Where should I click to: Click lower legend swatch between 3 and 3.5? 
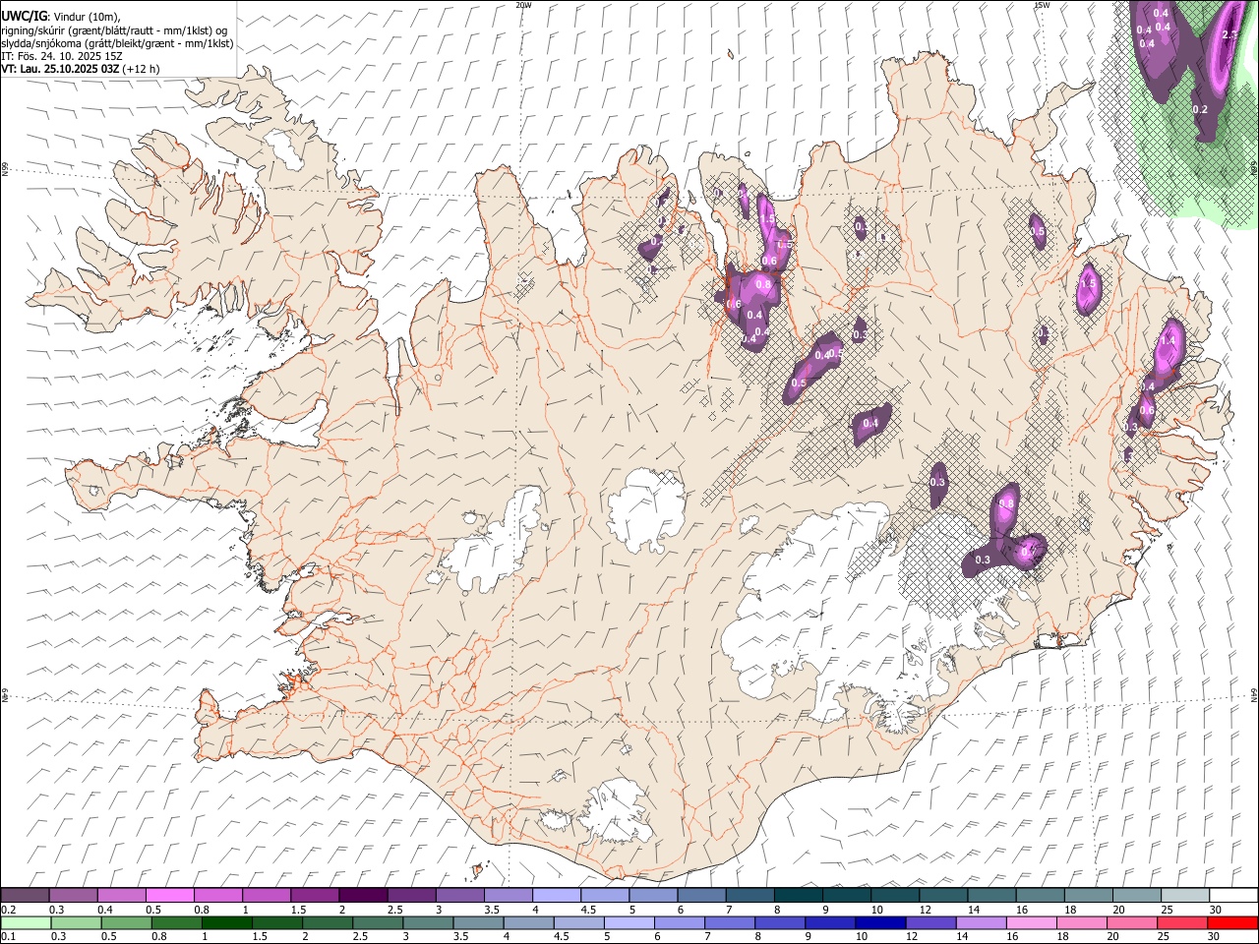[x=427, y=923]
